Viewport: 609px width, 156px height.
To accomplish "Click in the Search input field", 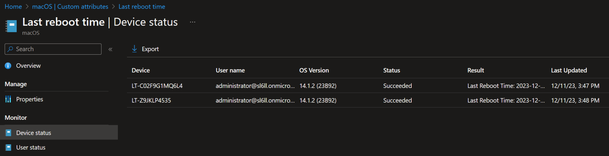I will [x=56, y=49].
